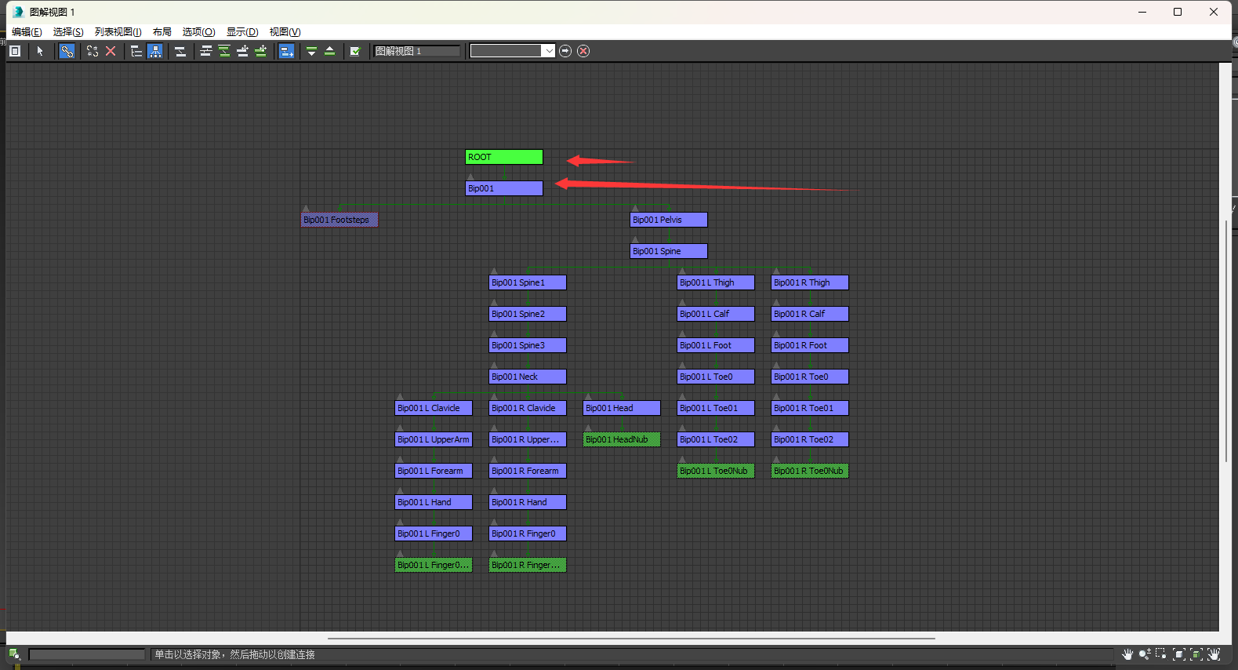This screenshot has height=670, width=1238.
Task: Click Zoom Selected Viewport Object icon
Action: pos(14,654)
